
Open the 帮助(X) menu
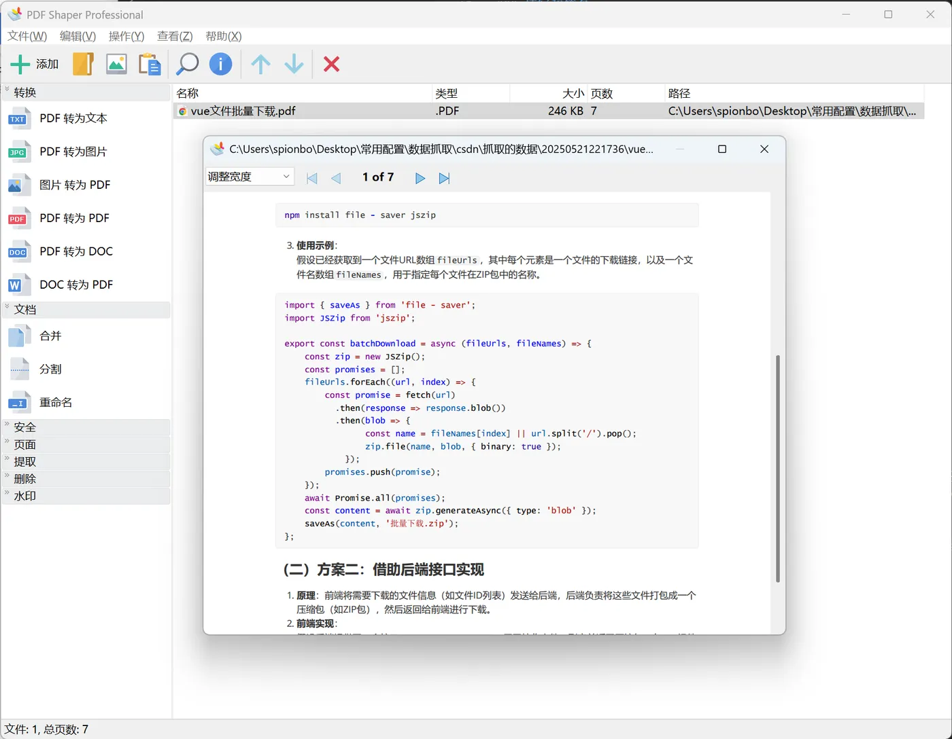(x=224, y=36)
